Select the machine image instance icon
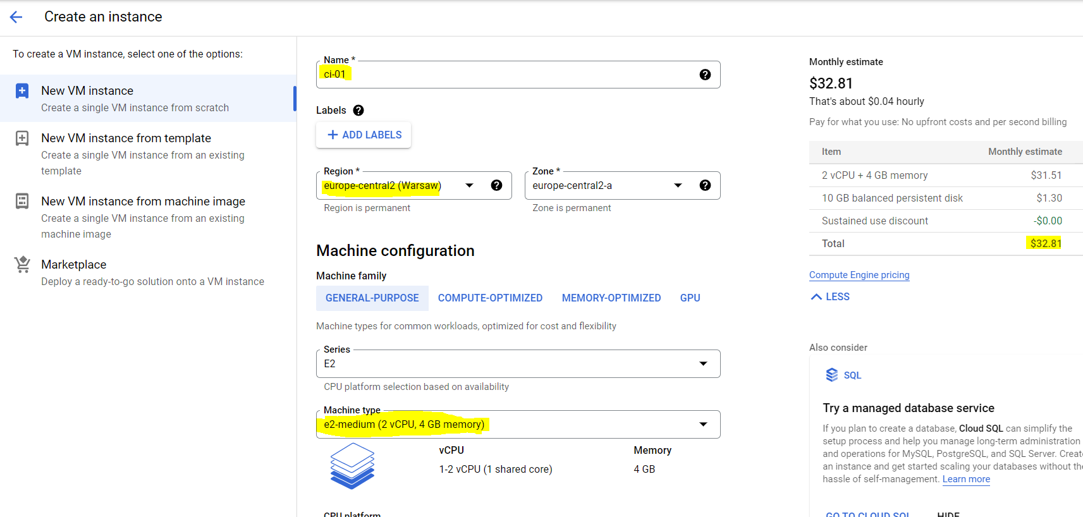This screenshot has width=1083, height=517. pos(22,202)
